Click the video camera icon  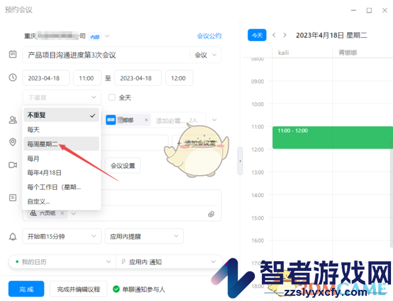pos(13,165)
